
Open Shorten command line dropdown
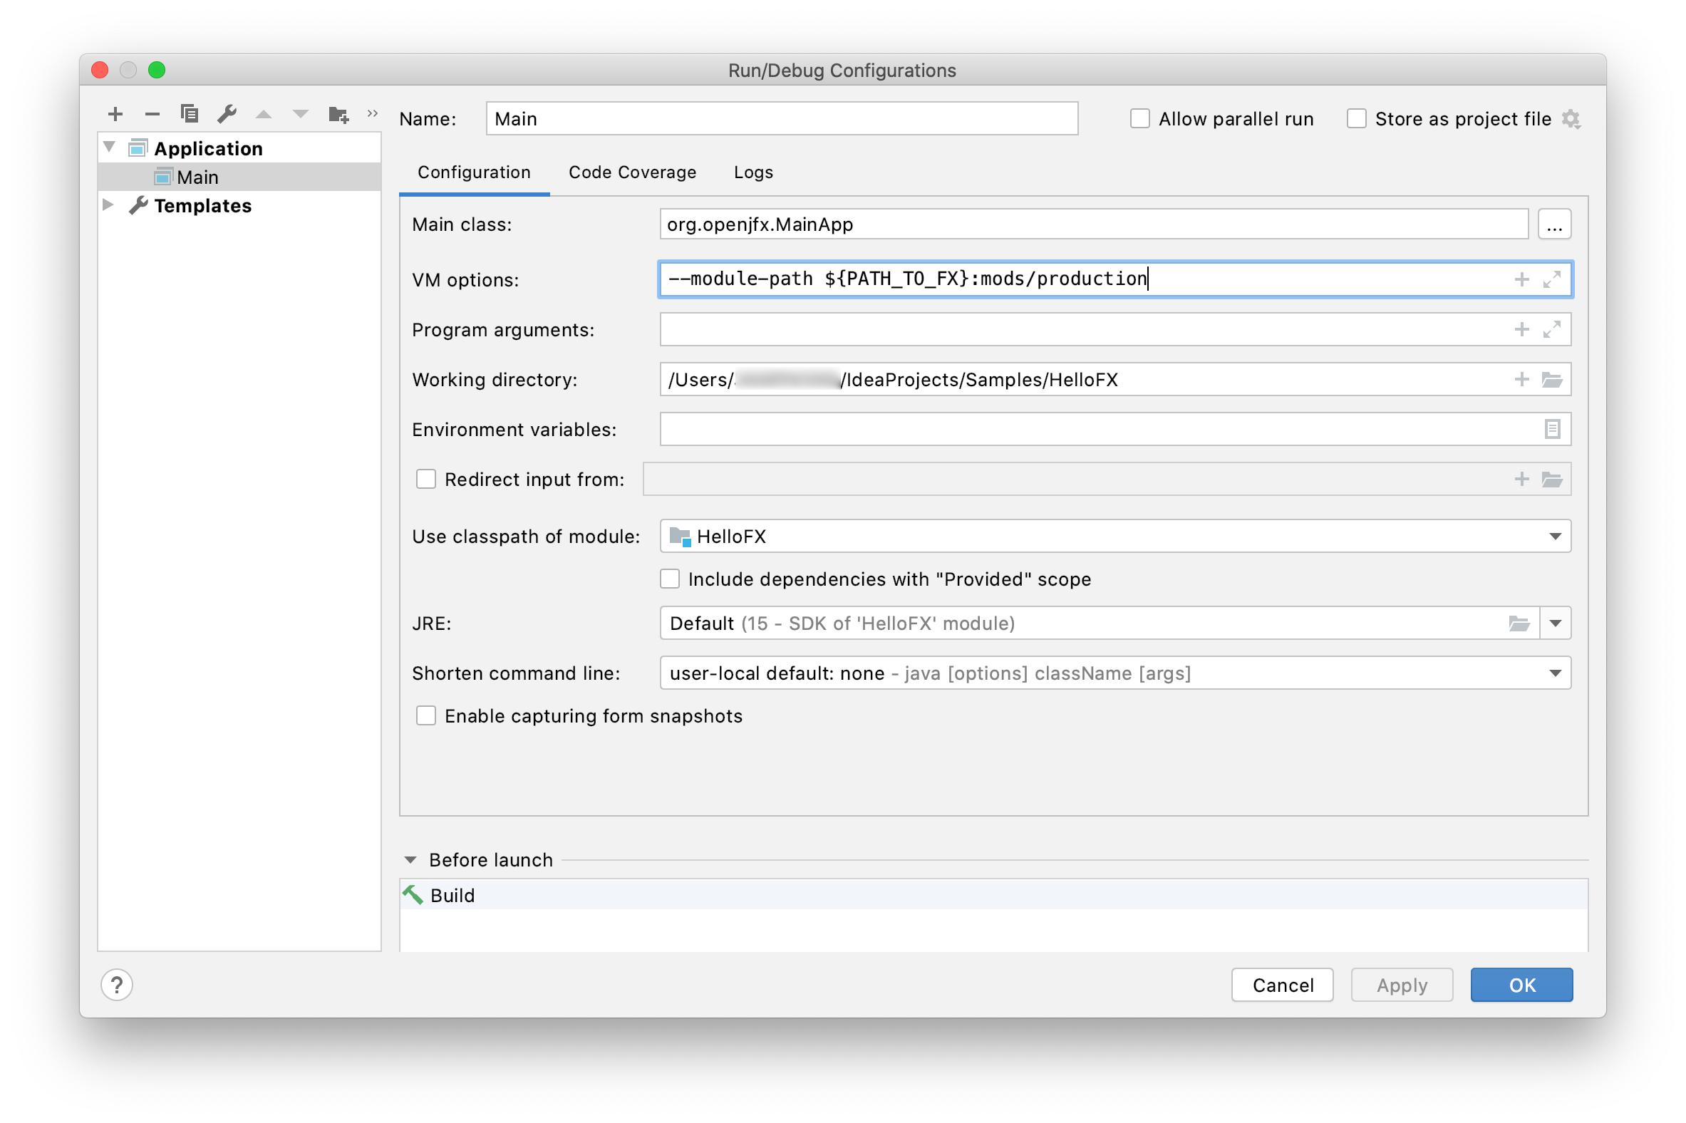point(1554,673)
